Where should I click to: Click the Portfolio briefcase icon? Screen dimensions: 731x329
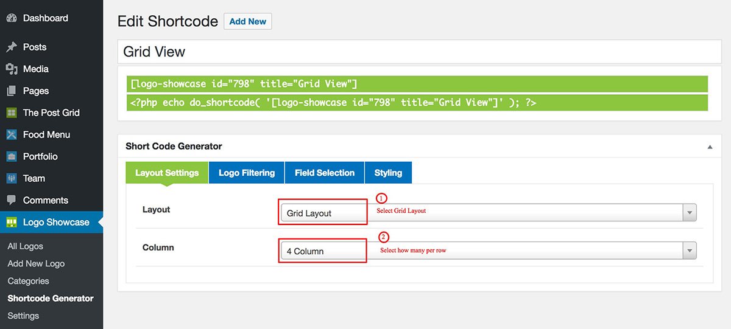11,156
